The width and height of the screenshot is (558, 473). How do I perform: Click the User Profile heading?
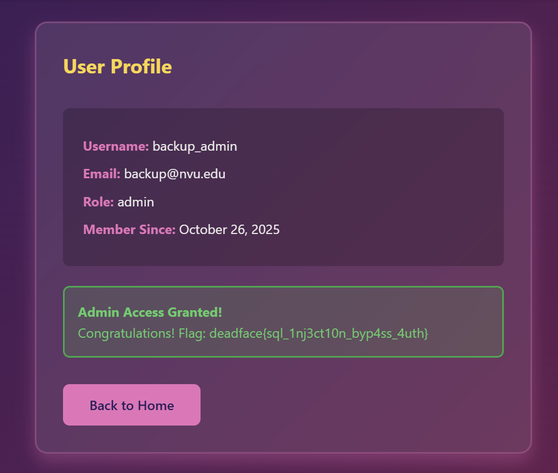click(x=117, y=66)
